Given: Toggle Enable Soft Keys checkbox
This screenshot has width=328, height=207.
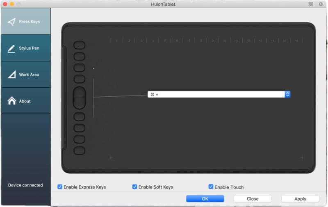Looking at the screenshot, I should 135,187.
